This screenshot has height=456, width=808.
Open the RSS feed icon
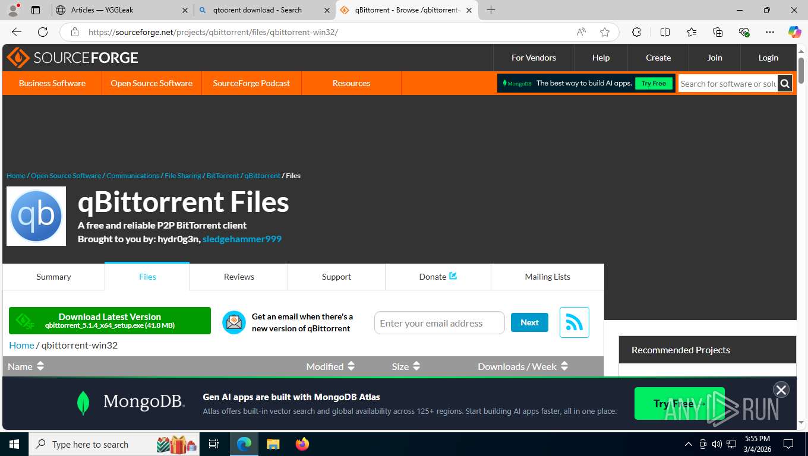click(x=574, y=322)
